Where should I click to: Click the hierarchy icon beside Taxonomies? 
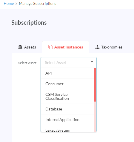click(97, 47)
